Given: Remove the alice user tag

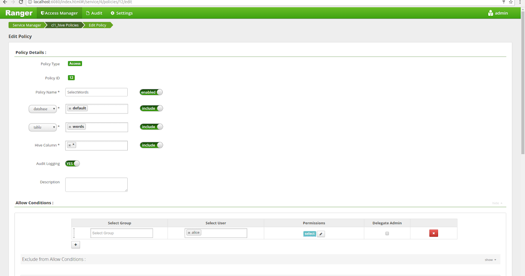Looking at the screenshot, I should point(189,232).
